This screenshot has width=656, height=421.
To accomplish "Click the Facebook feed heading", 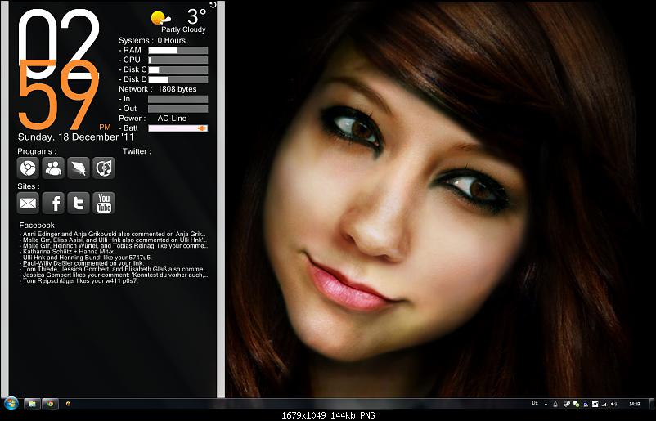I will [x=37, y=225].
